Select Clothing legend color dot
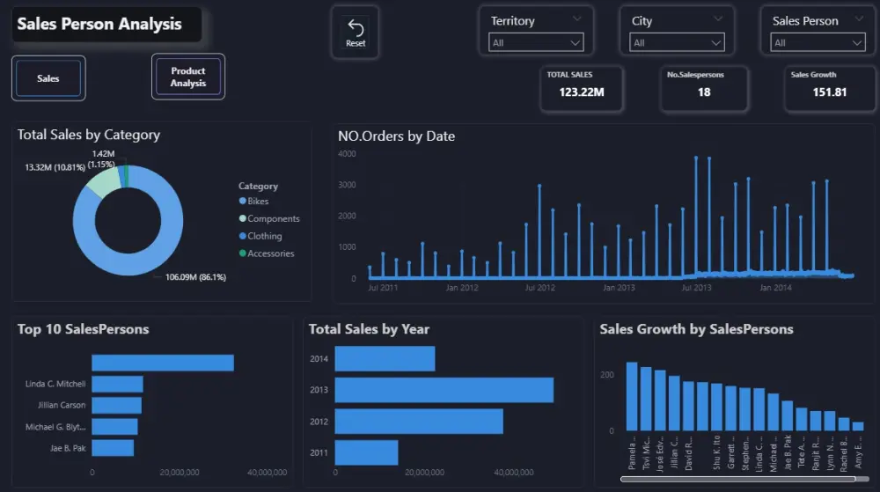Viewport: 880px width, 492px height. coord(243,236)
